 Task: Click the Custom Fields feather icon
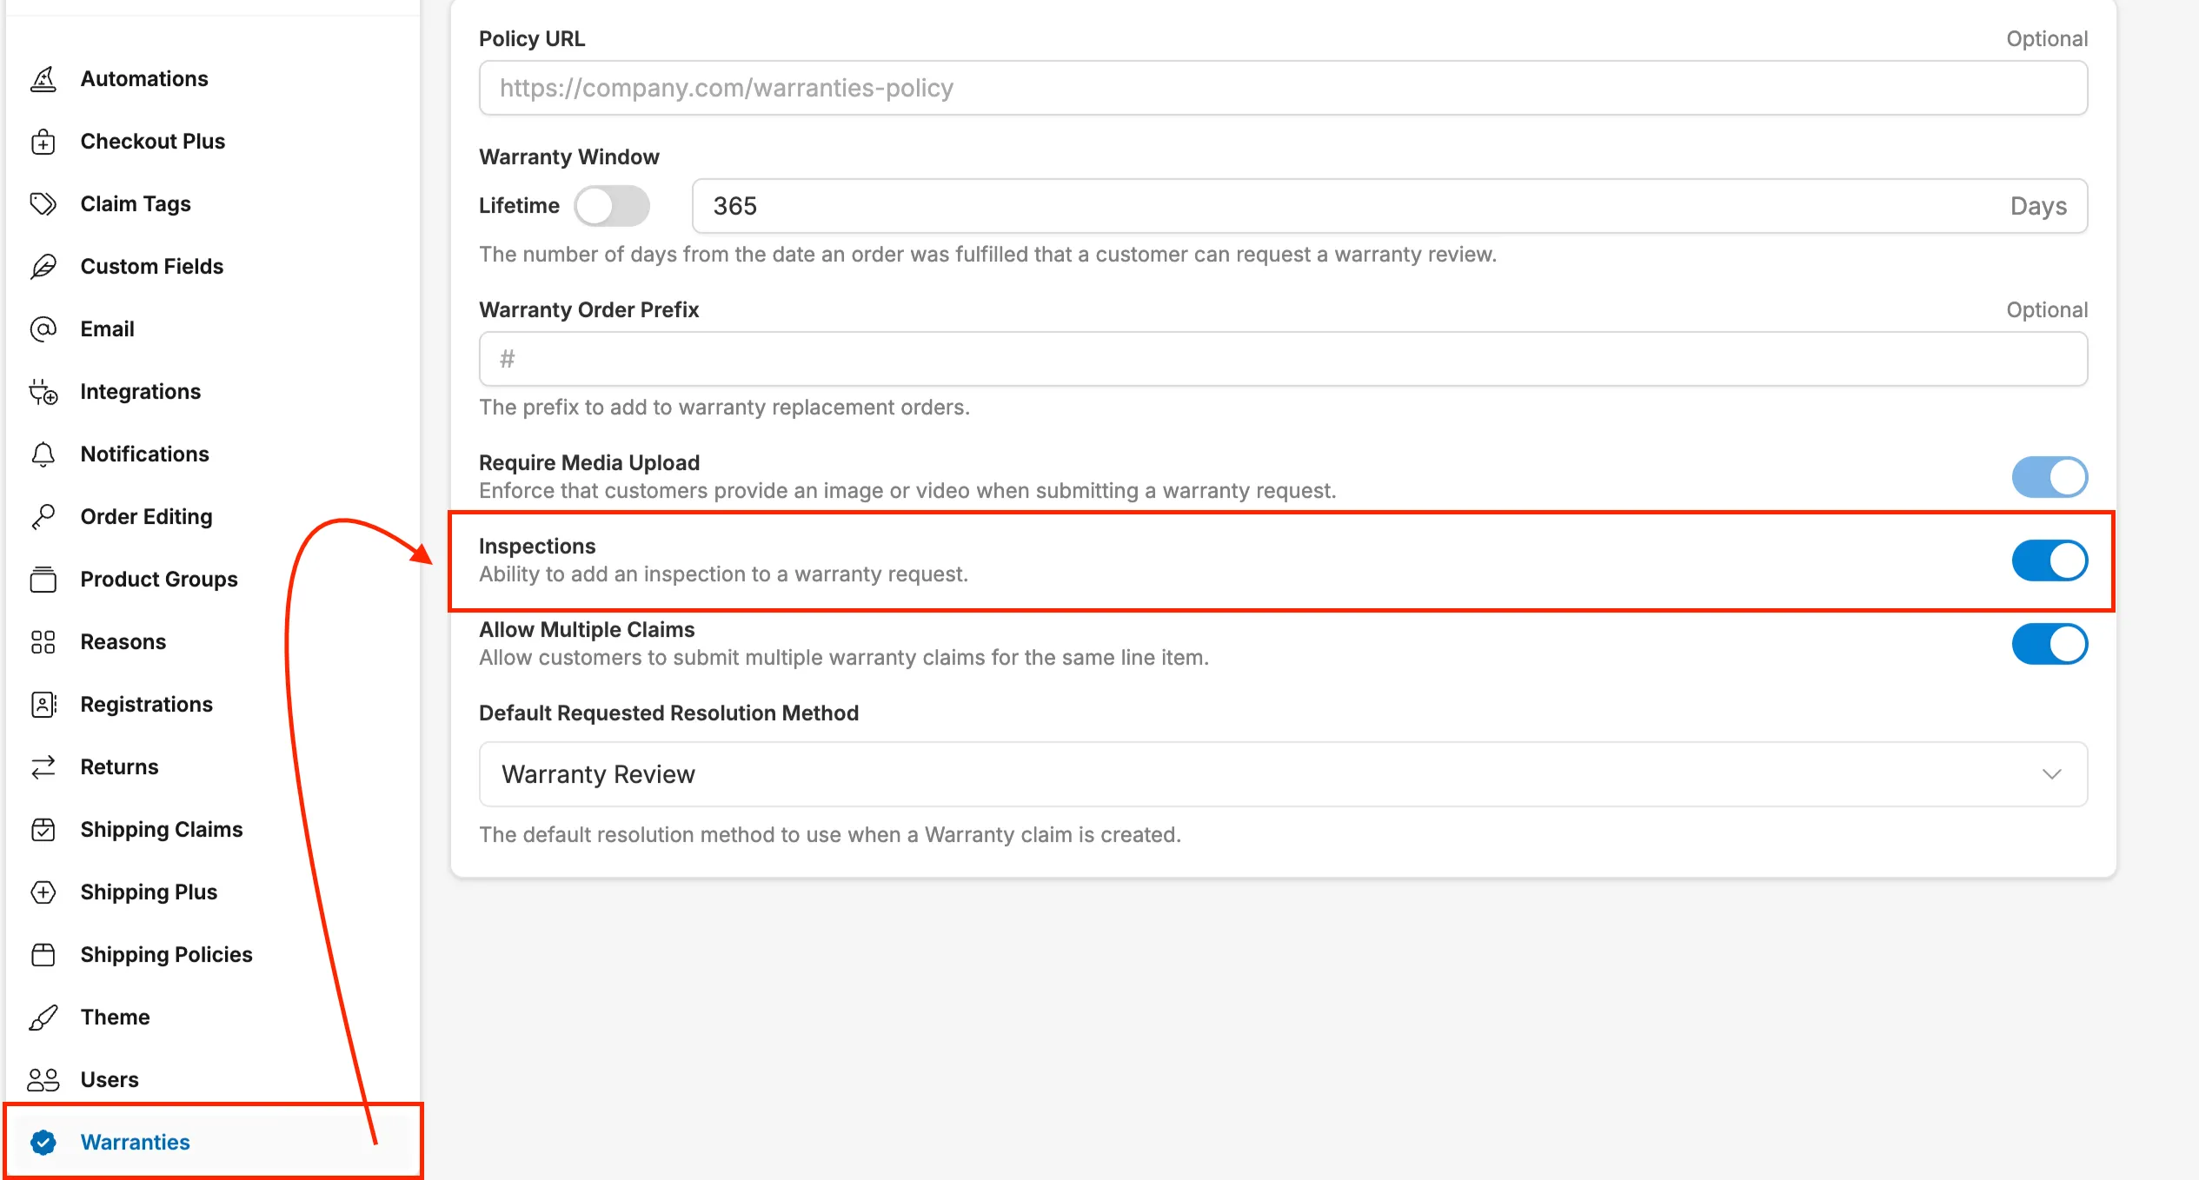pos(43,267)
